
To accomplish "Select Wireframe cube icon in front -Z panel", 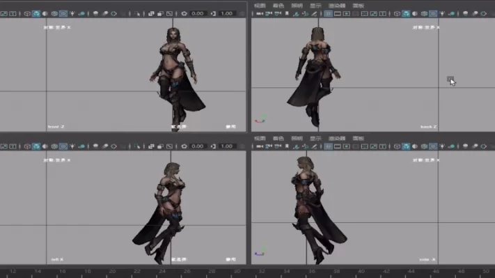I will click(27, 13).
